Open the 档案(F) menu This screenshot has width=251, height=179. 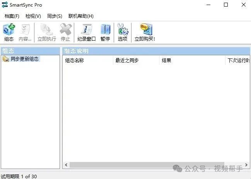coord(12,16)
